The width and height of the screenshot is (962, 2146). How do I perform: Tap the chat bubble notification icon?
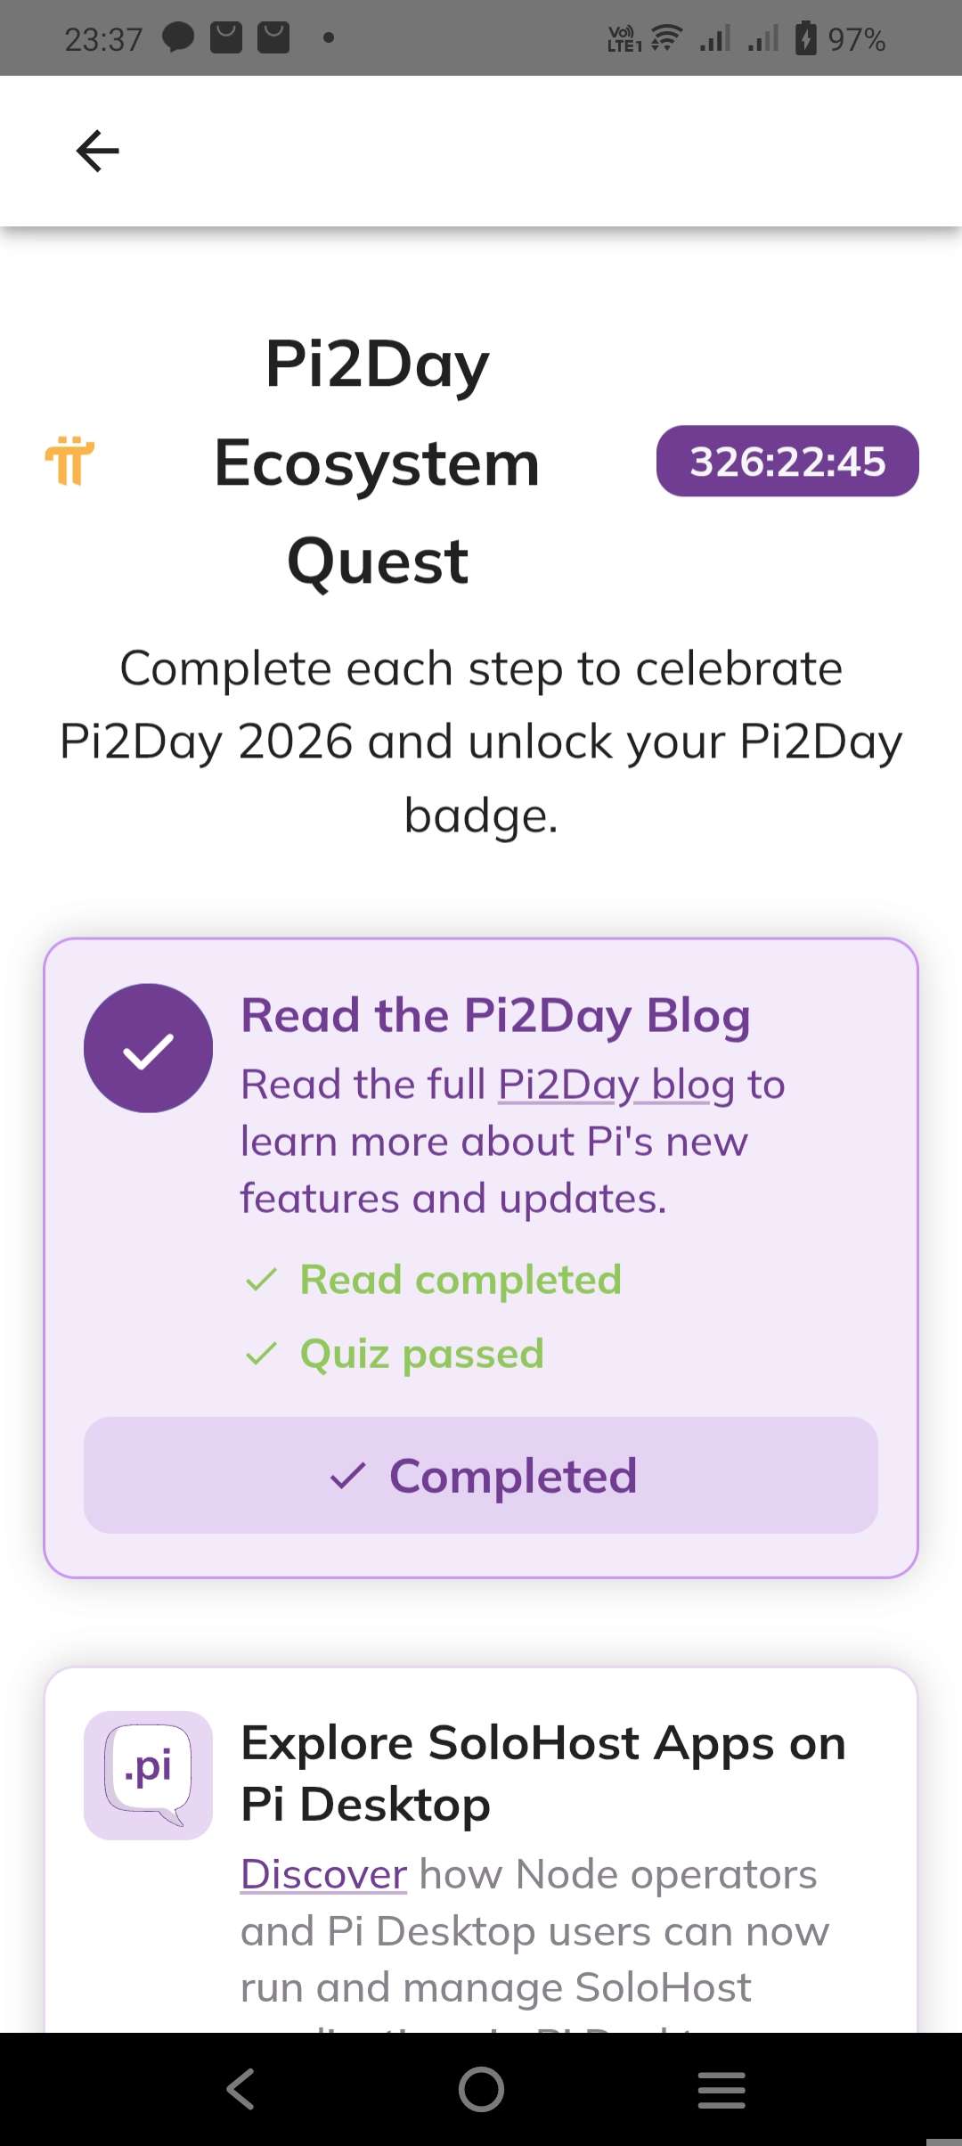(x=178, y=37)
